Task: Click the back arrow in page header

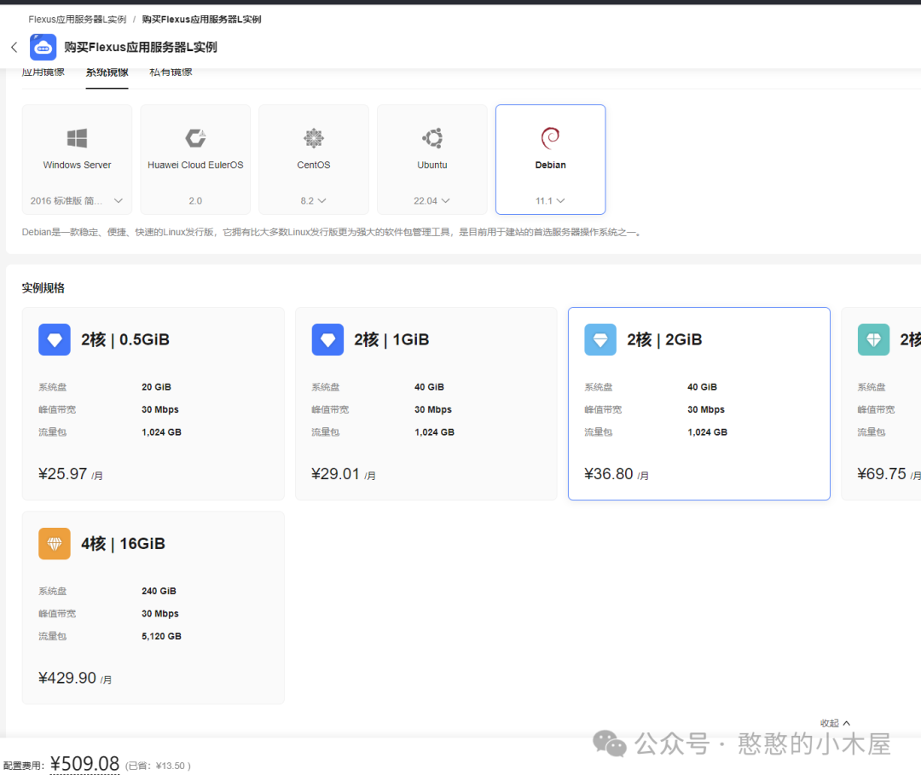Action: (14, 47)
